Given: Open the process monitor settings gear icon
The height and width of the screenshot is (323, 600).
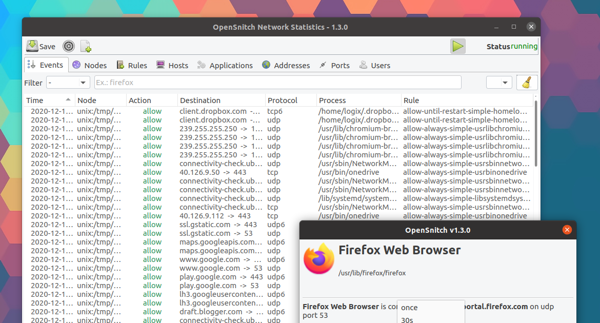Looking at the screenshot, I should (x=68, y=46).
